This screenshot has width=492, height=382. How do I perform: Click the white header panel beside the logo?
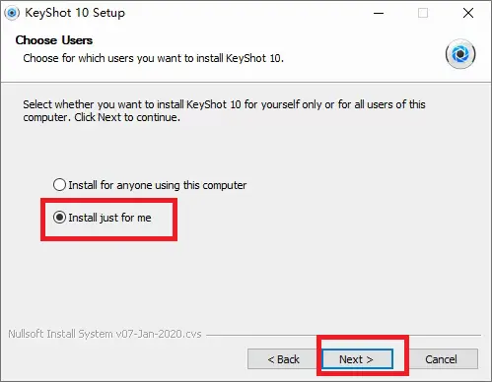(362, 52)
